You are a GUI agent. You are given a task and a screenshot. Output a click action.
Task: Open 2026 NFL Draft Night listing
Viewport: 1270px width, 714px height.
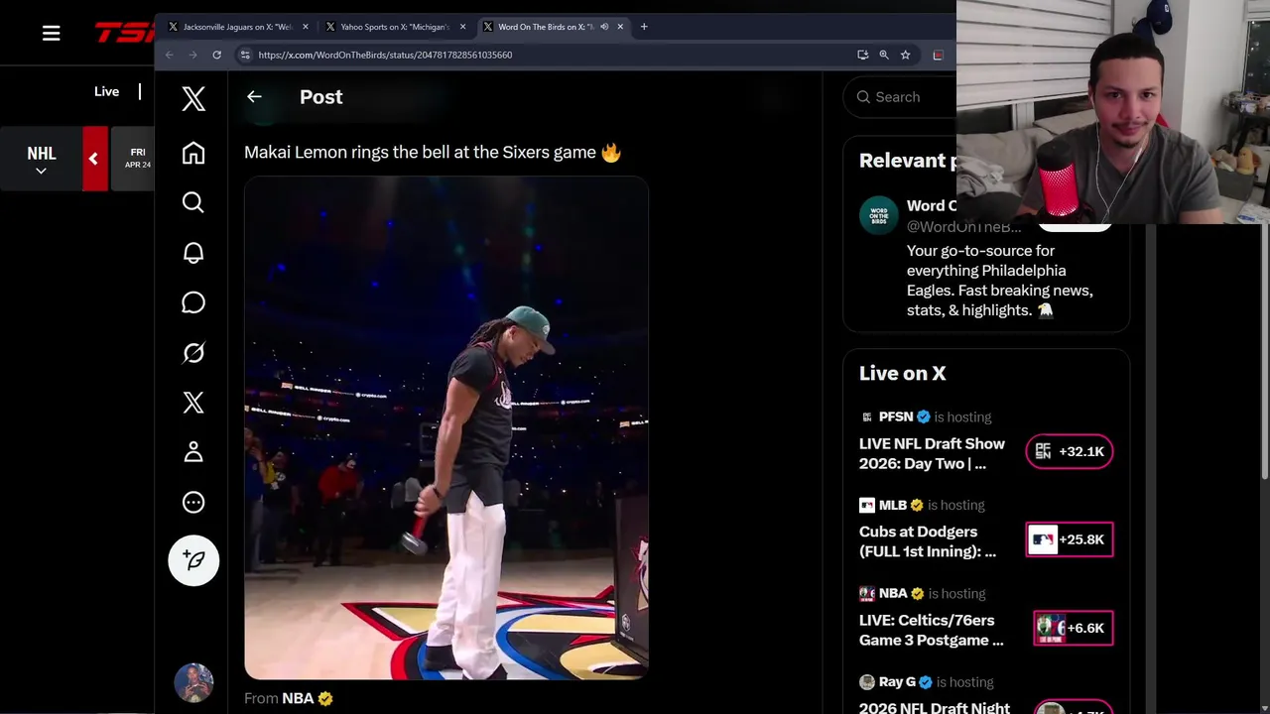935,708
